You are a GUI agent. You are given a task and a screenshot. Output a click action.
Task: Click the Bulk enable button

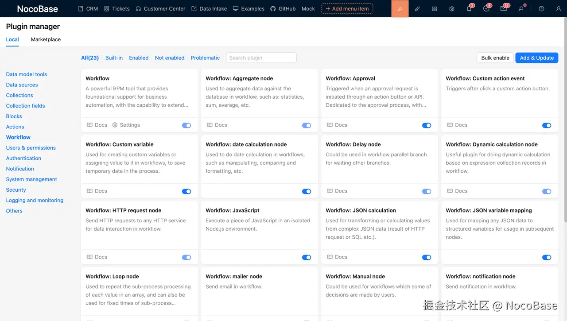click(x=495, y=58)
